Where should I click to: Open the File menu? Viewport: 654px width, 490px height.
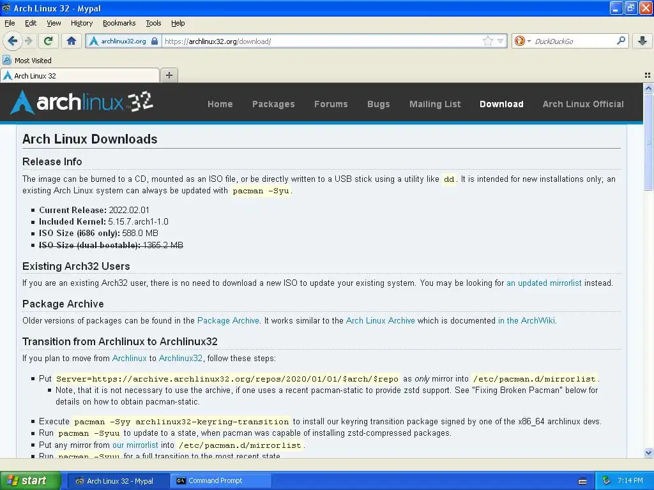(10, 23)
